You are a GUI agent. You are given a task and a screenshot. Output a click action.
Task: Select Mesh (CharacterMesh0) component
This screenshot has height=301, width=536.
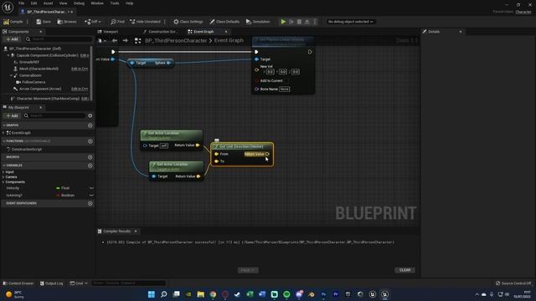coord(39,69)
